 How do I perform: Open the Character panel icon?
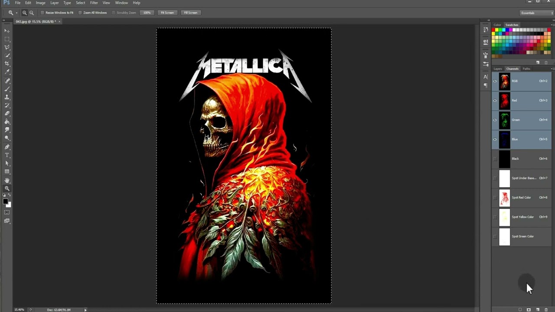click(486, 77)
